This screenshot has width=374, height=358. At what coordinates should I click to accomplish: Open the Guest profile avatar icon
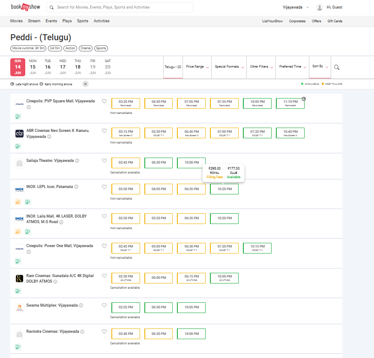pyautogui.click(x=320, y=7)
